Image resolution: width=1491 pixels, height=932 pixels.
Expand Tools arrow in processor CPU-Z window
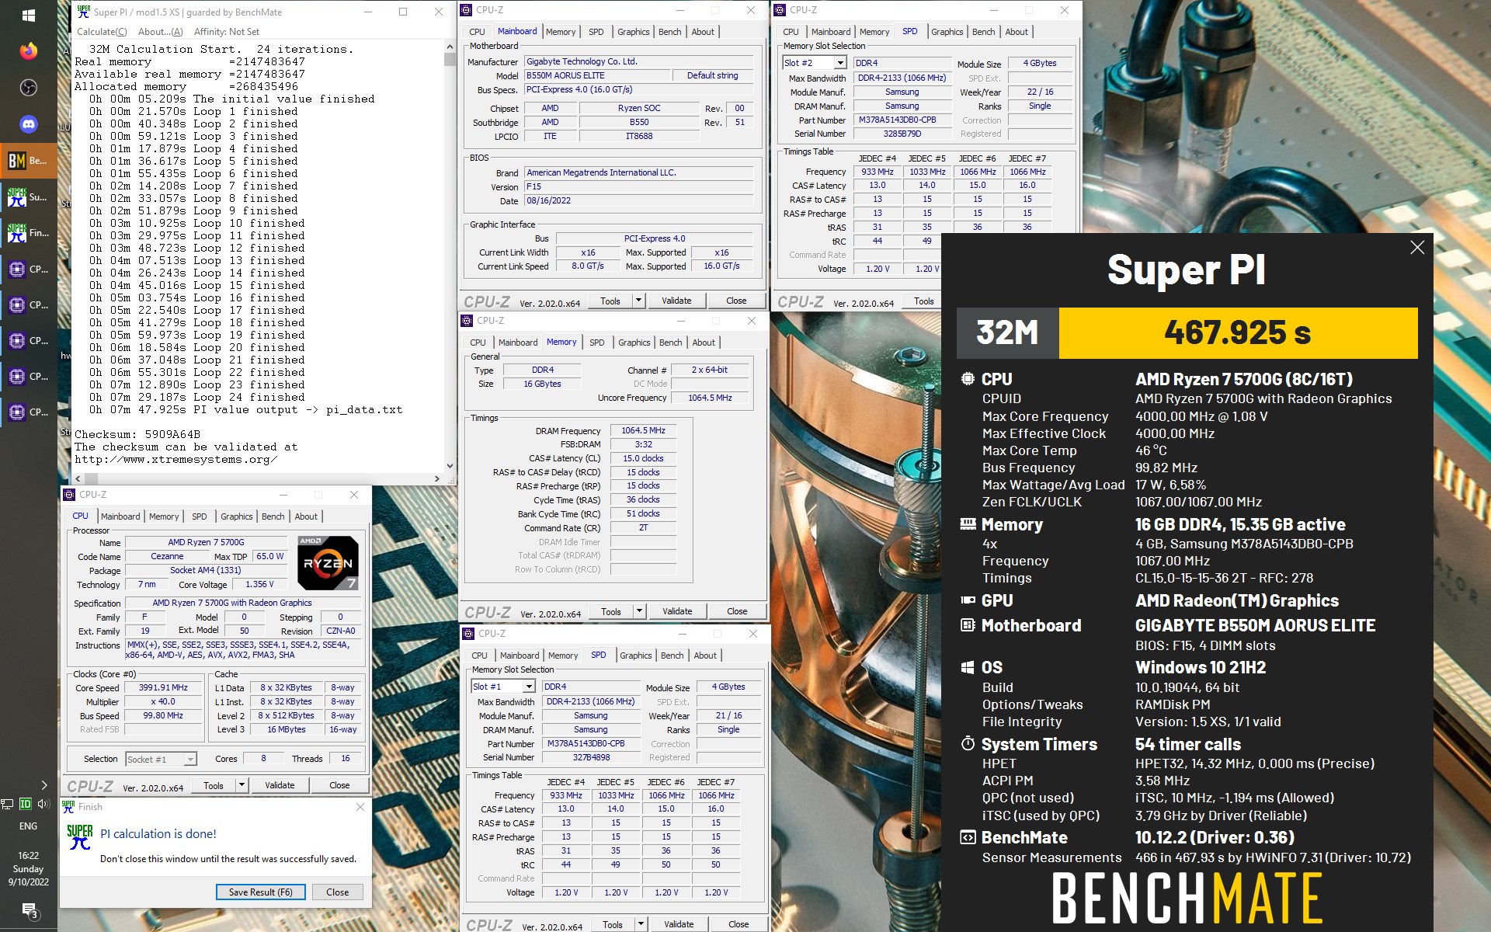pos(242,785)
